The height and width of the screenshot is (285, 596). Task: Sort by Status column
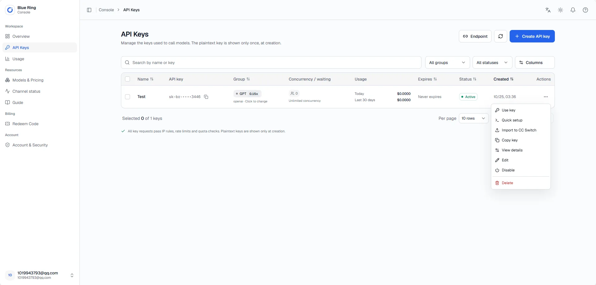pos(475,79)
